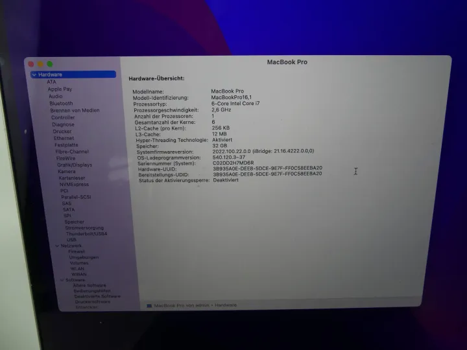This screenshot has height=350, width=467.
Task: Click the 6-Core Intel Core i7 value
Action: pos(235,104)
